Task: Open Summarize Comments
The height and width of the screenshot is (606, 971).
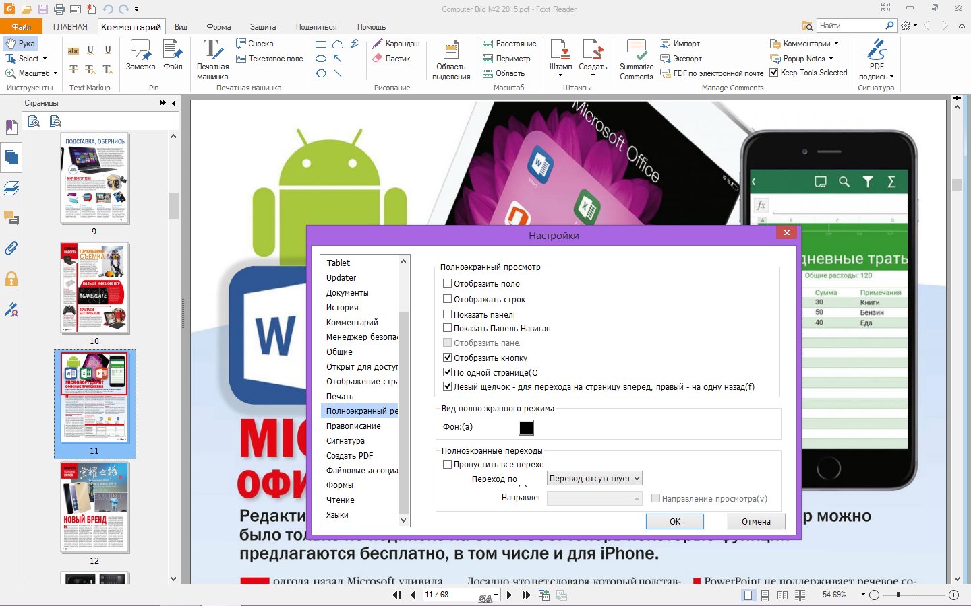Action: 637,59
